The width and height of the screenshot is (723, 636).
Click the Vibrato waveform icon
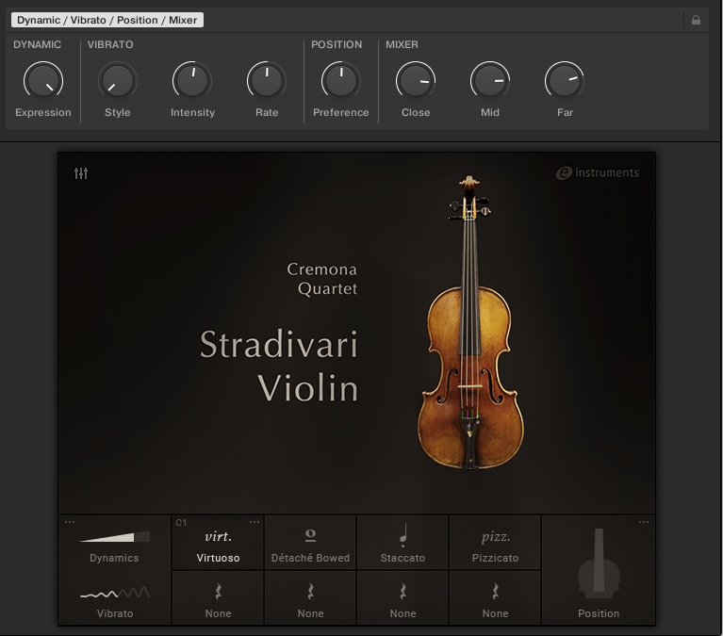(114, 593)
